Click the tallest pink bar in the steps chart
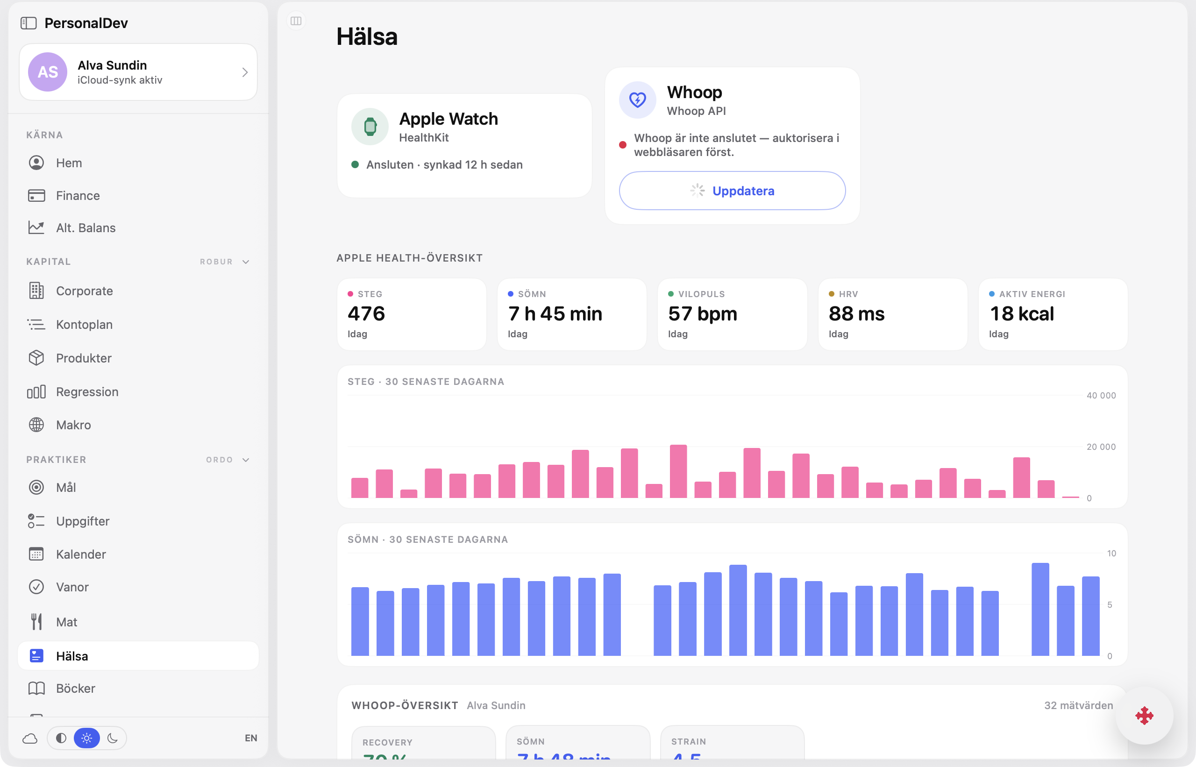The height and width of the screenshot is (767, 1196). [x=678, y=471]
